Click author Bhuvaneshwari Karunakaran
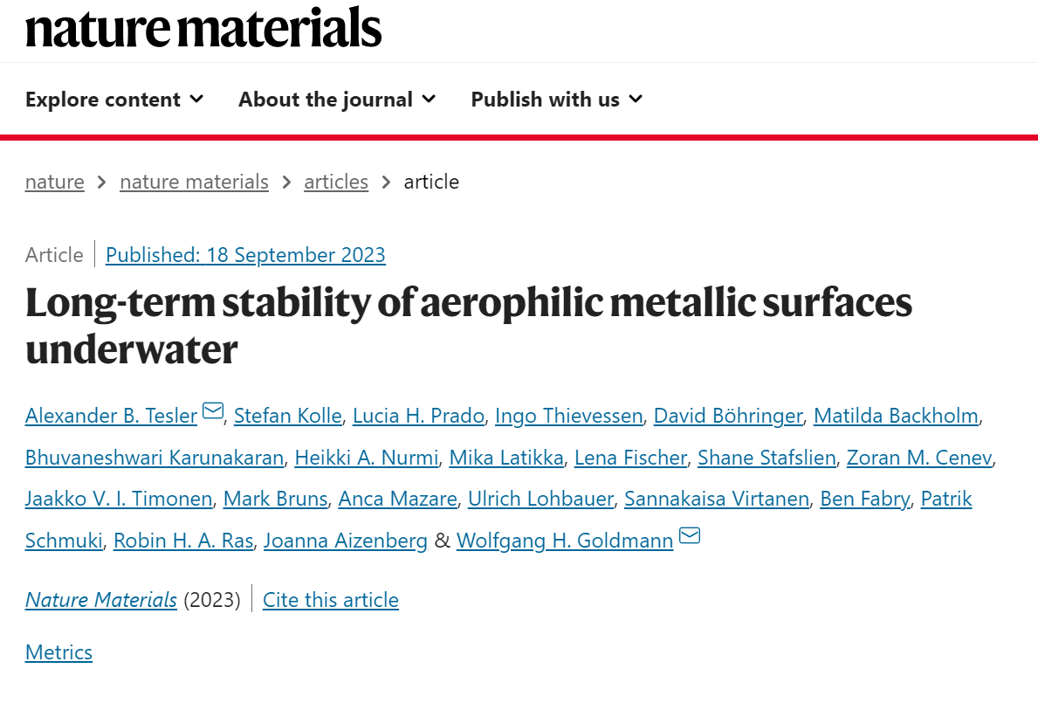 pyautogui.click(x=155, y=458)
